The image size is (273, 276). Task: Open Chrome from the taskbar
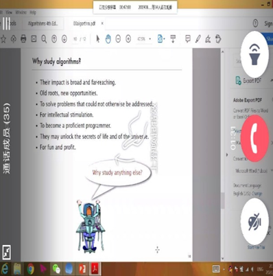coord(31,268)
